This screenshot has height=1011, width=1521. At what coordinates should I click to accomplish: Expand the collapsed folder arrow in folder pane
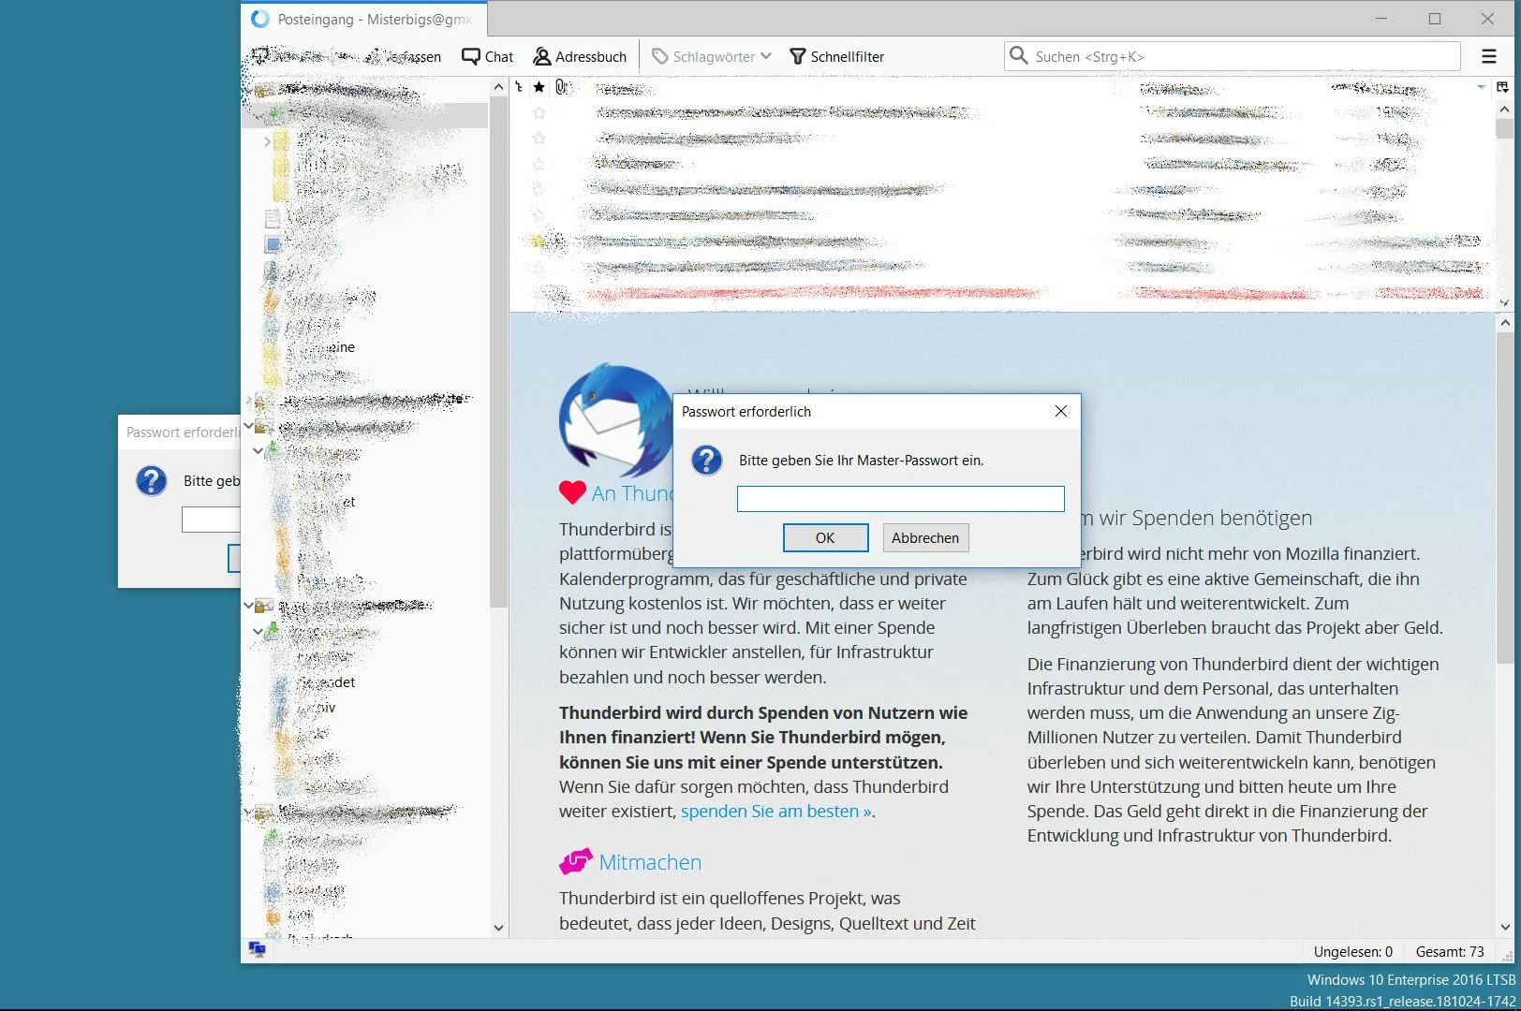coord(267,141)
